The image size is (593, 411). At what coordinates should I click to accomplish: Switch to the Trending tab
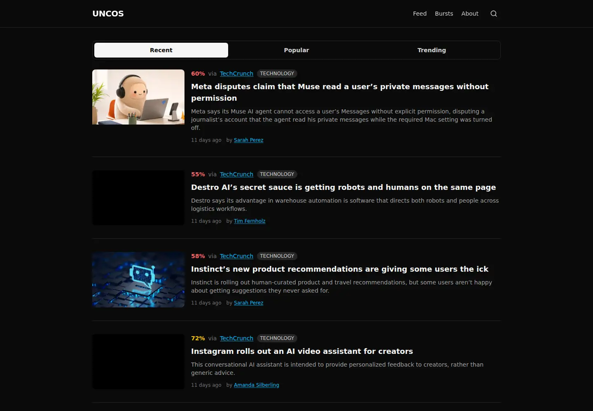432,50
